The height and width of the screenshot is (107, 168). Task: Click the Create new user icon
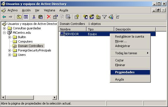85,17
